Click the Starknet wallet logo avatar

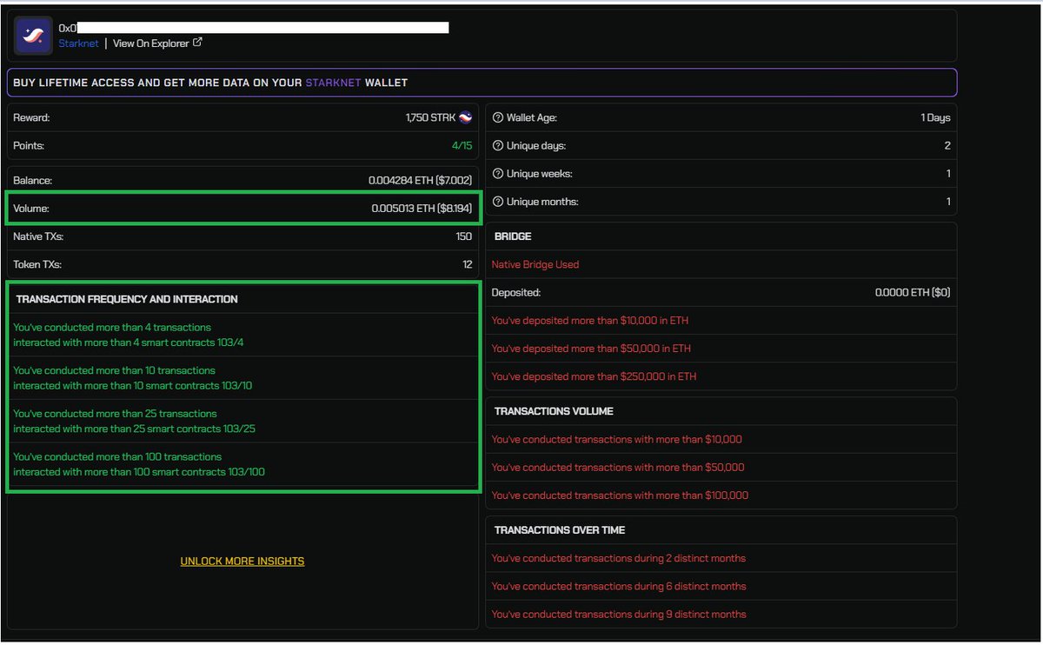[33, 35]
